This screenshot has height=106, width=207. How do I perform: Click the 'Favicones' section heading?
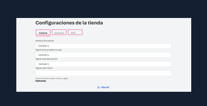coord(41,81)
